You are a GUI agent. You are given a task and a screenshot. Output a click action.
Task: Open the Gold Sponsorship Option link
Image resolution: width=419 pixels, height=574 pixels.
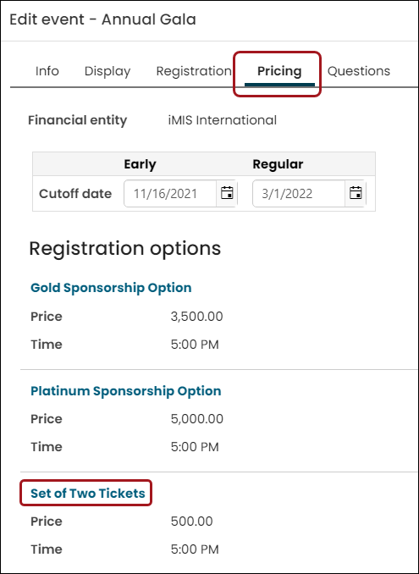coord(111,288)
